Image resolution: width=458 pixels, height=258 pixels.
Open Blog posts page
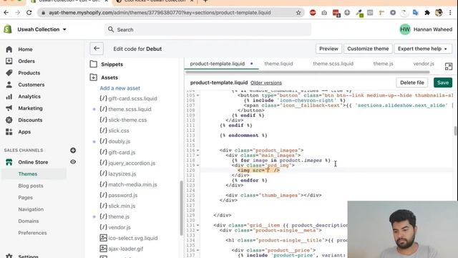[x=31, y=186]
